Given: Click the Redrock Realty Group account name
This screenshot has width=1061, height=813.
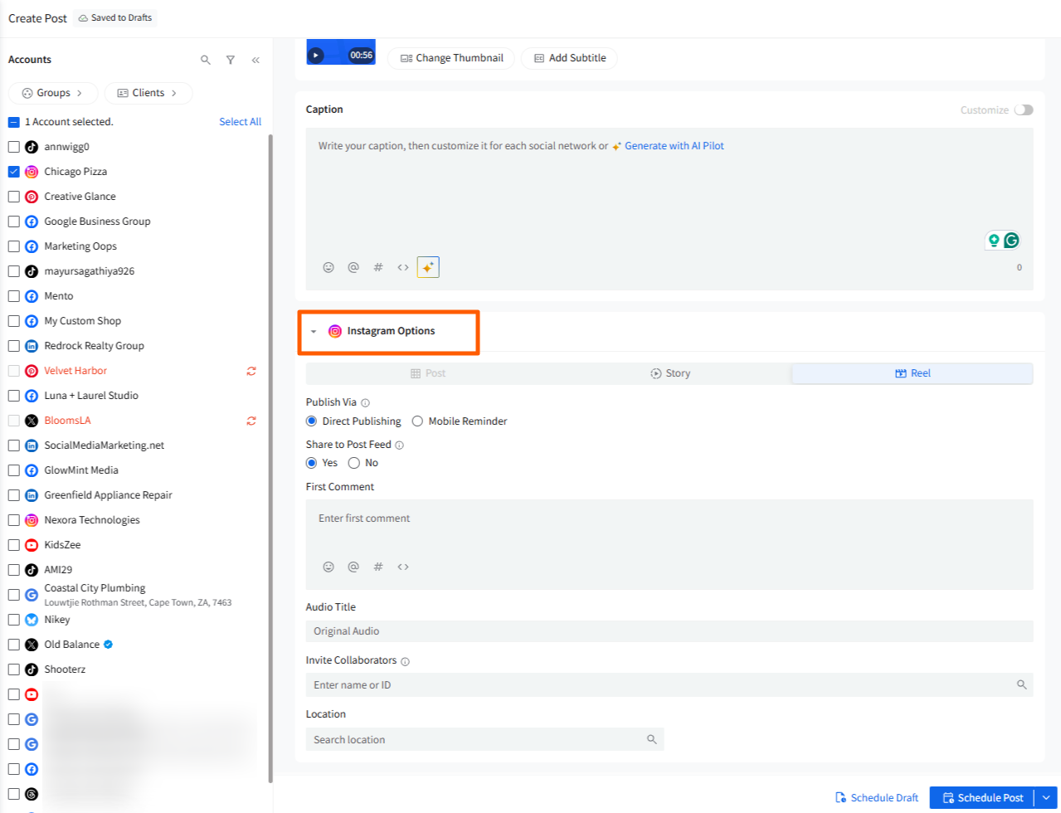Looking at the screenshot, I should 94,346.
